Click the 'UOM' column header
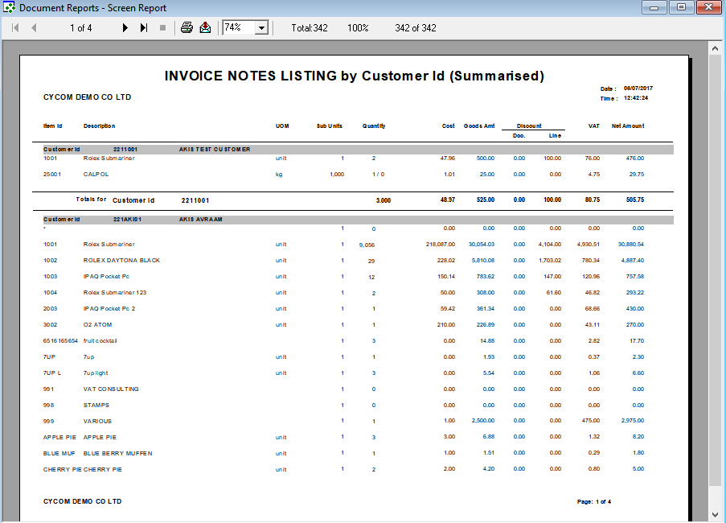The width and height of the screenshot is (726, 523). [x=282, y=126]
